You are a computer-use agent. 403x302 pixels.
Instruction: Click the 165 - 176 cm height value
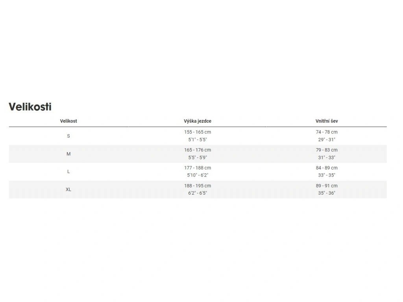(198, 150)
